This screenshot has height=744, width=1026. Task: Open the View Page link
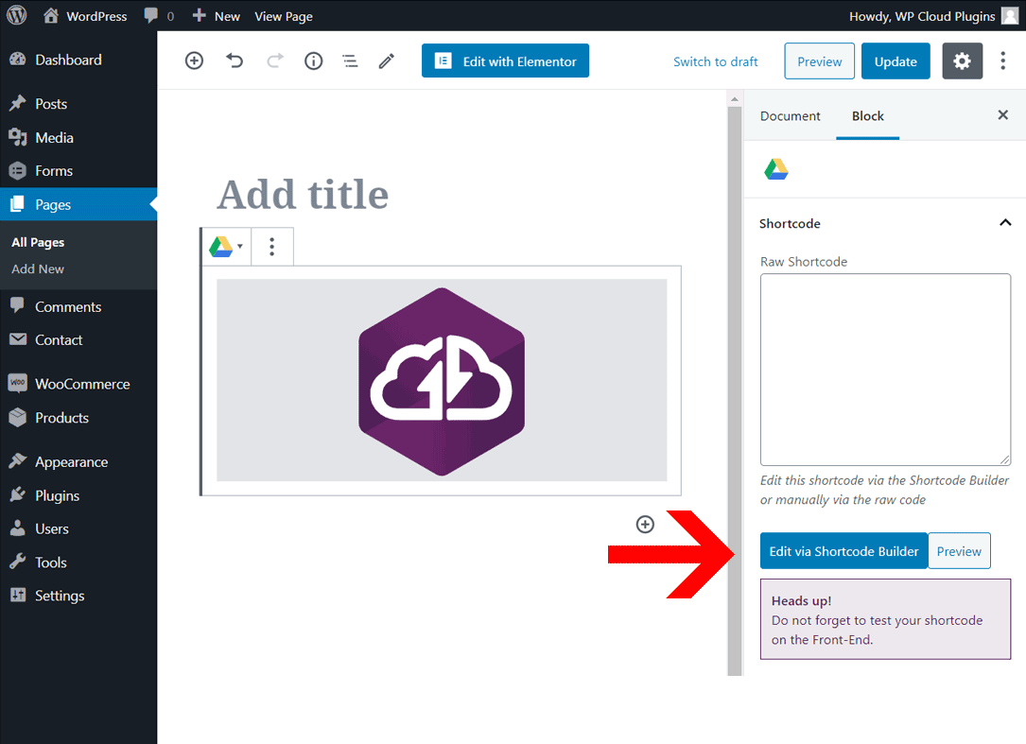point(284,16)
